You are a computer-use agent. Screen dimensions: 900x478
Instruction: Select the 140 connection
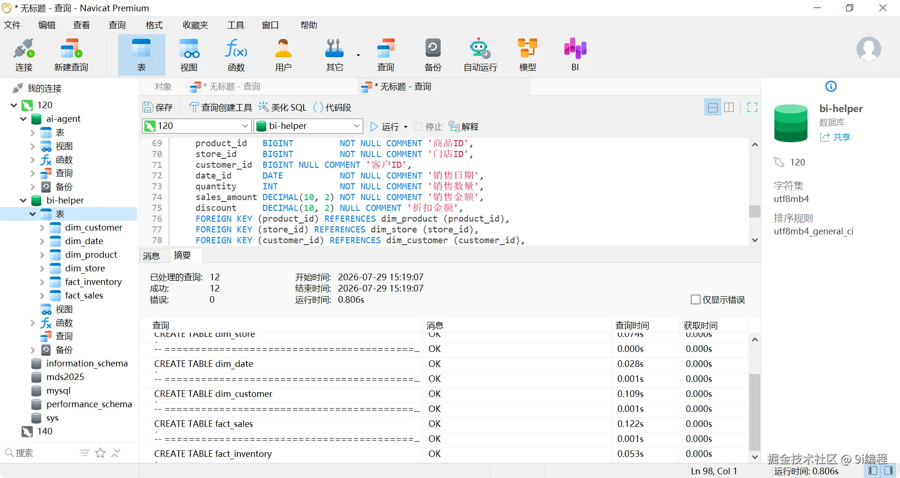(45, 431)
